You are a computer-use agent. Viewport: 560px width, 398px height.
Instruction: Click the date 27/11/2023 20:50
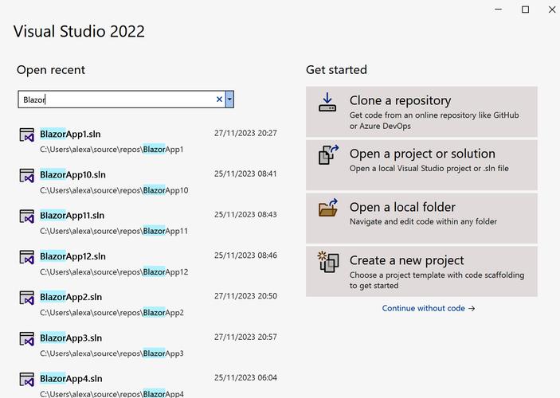[245, 296]
